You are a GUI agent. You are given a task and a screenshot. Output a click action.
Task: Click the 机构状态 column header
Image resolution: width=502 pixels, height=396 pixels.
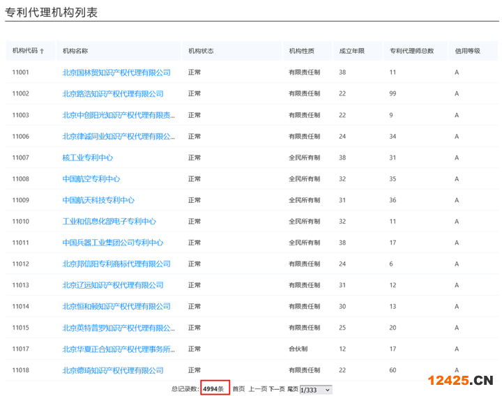(201, 51)
